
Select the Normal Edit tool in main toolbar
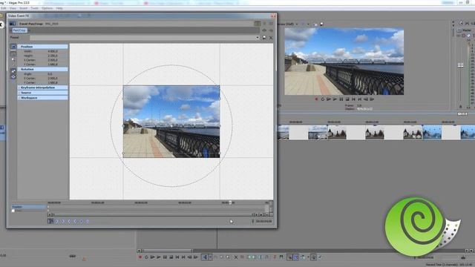click(205, 257)
